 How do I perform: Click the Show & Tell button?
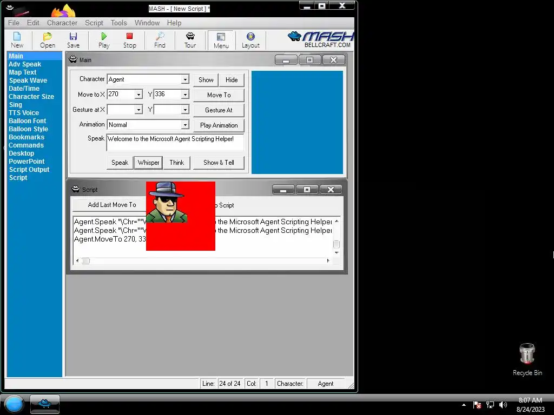[x=219, y=163]
